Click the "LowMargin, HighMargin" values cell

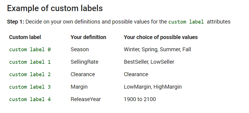[153, 87]
